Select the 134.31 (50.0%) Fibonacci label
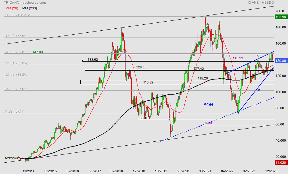This screenshot has width=288, height=174. click(x=16, y=63)
